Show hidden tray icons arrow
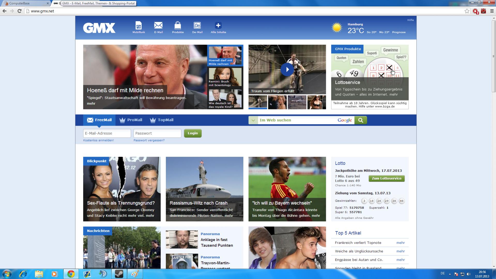The width and height of the screenshot is (496, 279). (450, 274)
